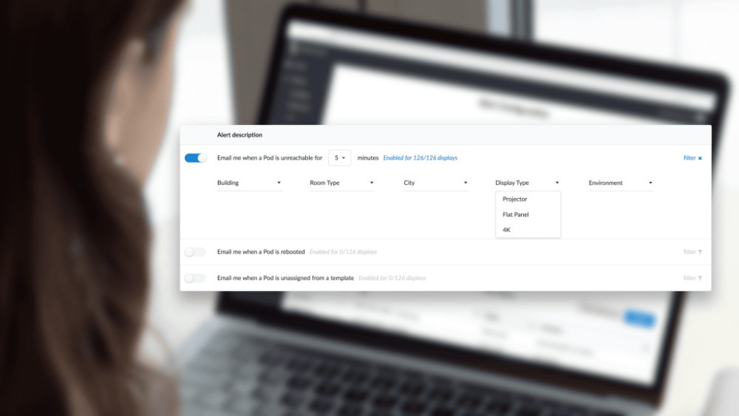Disable the Pod unreachable email alert toggle
Viewport: 739px width, 416px height.
(x=195, y=158)
